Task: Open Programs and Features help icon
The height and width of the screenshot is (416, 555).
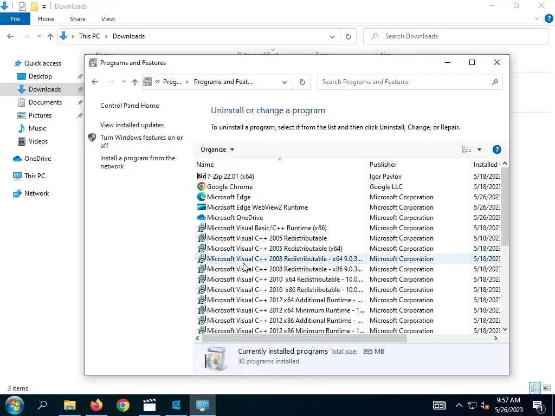Action: click(x=496, y=149)
